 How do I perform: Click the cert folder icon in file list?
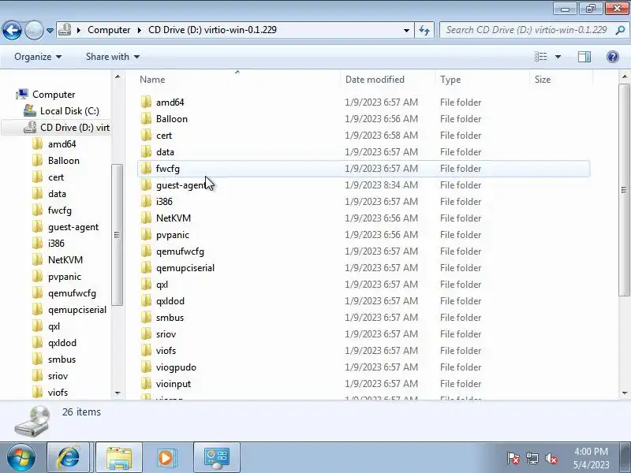coord(147,135)
